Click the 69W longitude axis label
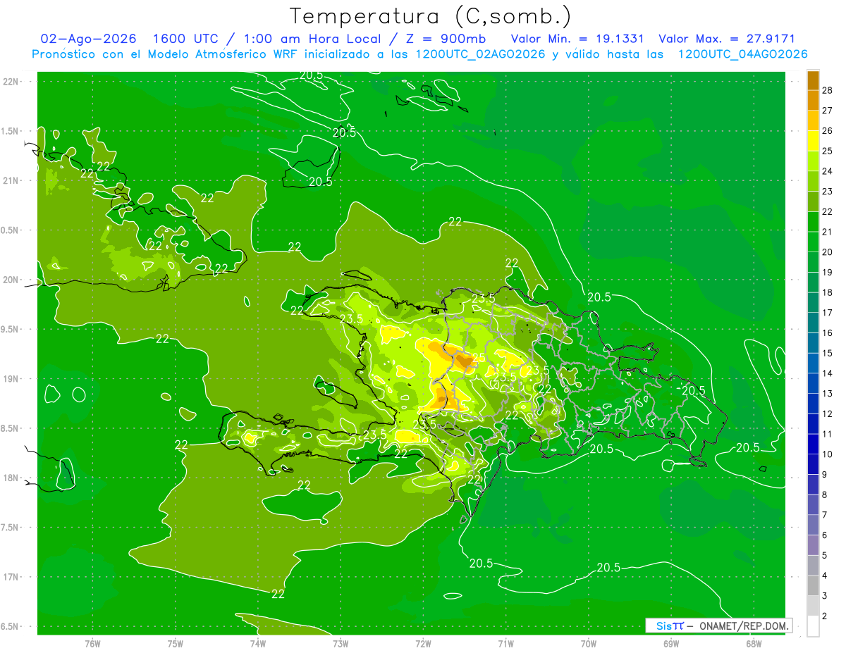 (670, 643)
